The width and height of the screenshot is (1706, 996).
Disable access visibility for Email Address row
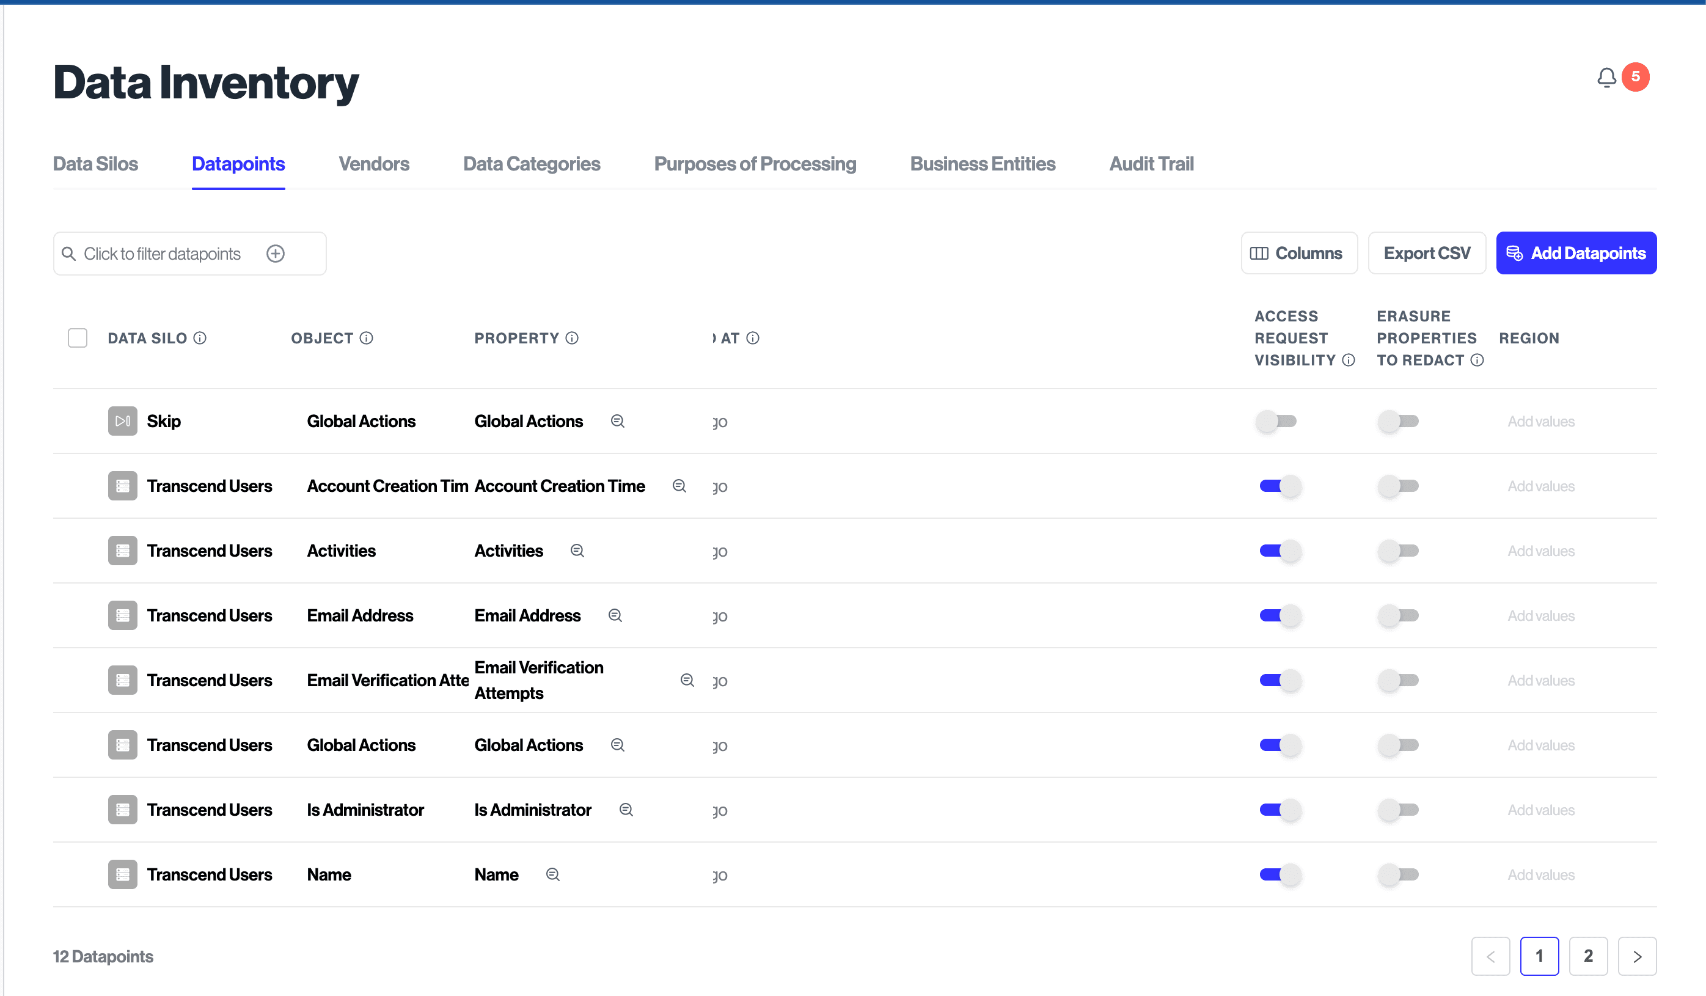(1279, 615)
